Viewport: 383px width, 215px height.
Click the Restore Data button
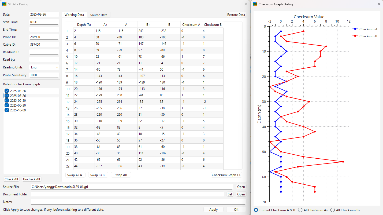(236, 15)
